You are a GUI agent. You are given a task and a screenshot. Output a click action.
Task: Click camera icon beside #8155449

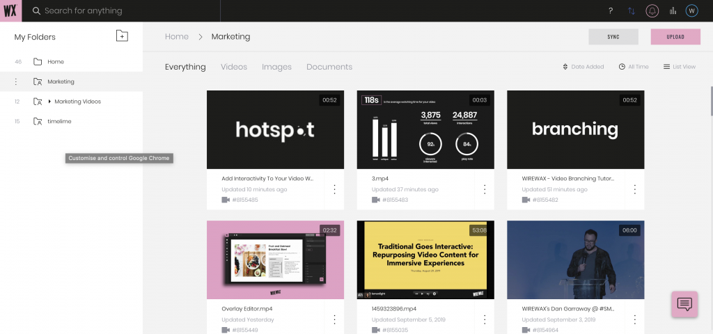[x=226, y=330]
